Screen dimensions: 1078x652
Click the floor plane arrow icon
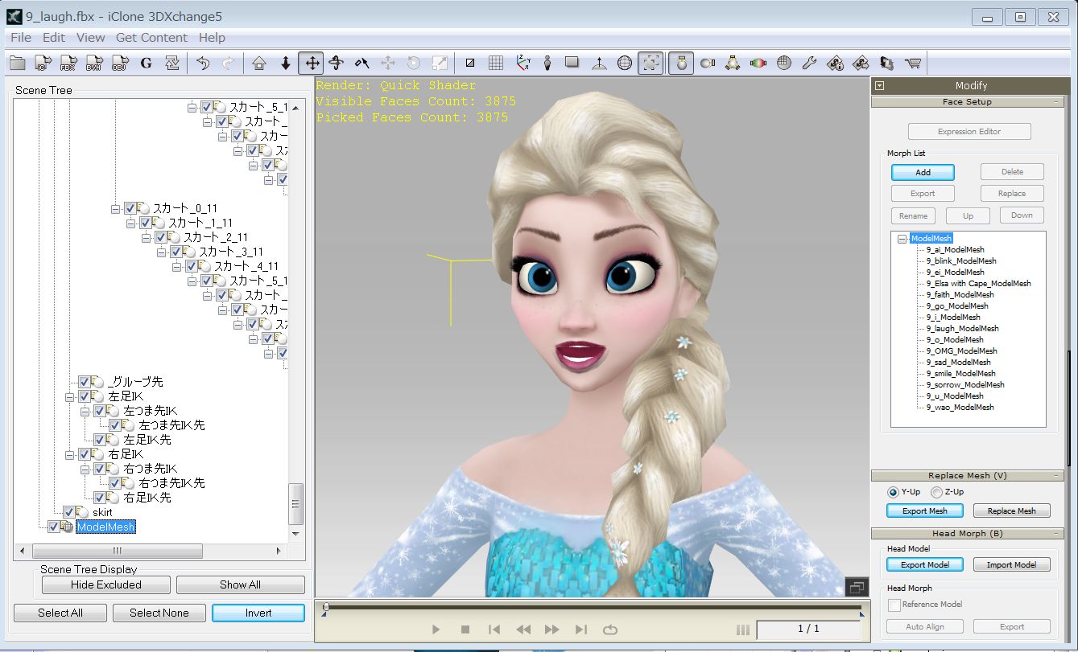(599, 63)
